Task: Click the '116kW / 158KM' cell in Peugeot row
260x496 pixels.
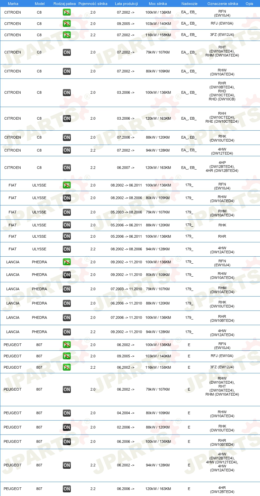Action: (158, 367)
